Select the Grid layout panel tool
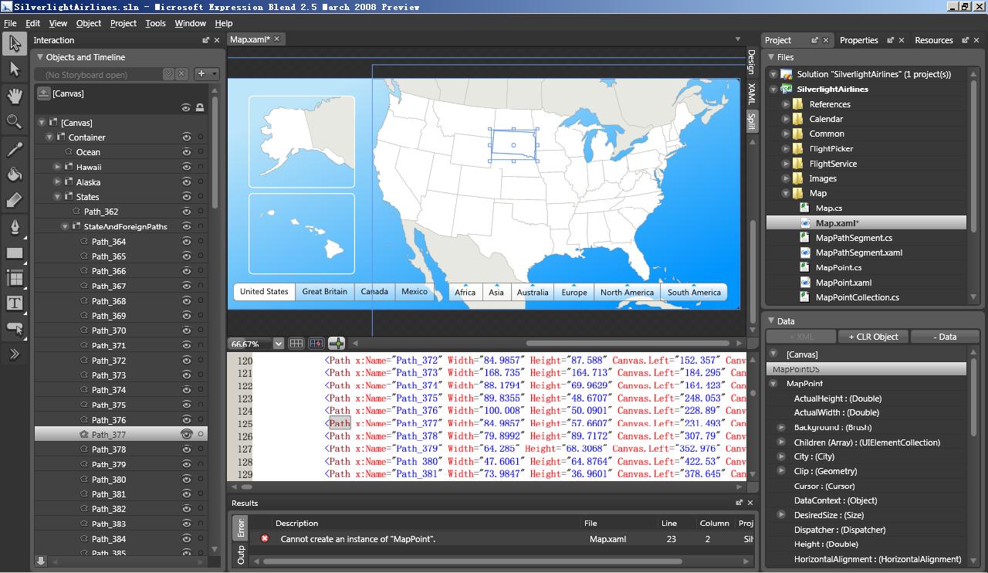Viewport: 988px width, 573px height. click(14, 278)
